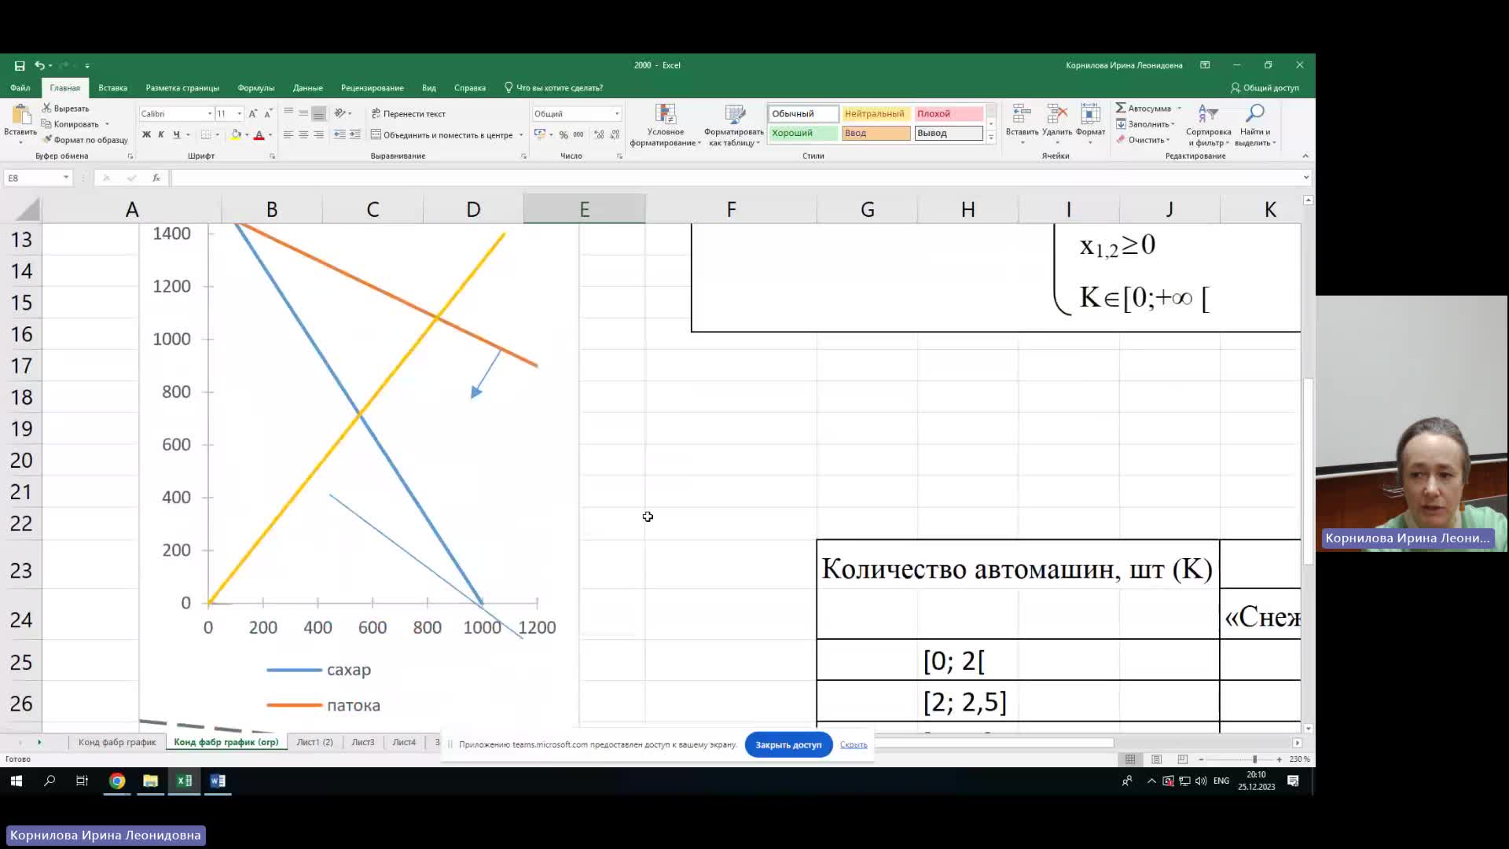
Task: Click the insert function fx icon
Action: tap(156, 178)
